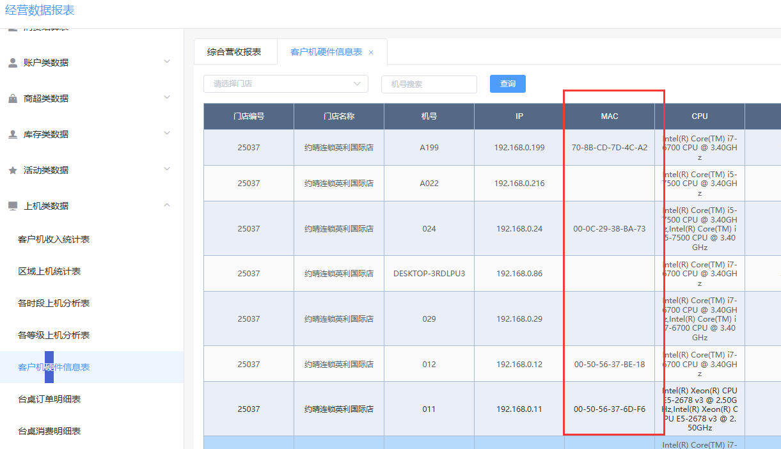Click MAC cell 00-50-56-37-BE-18

coord(610,364)
